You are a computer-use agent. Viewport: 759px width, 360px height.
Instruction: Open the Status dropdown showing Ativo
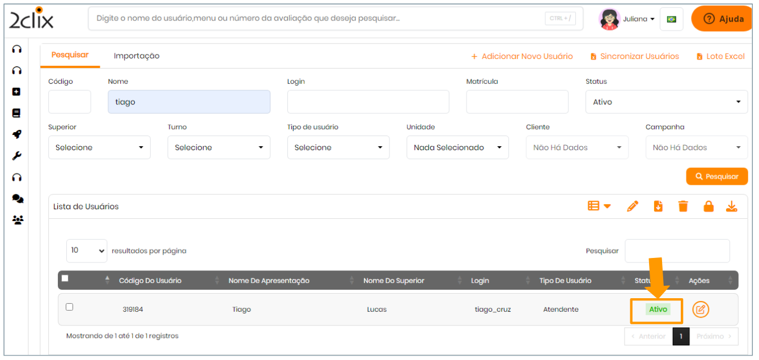click(666, 102)
